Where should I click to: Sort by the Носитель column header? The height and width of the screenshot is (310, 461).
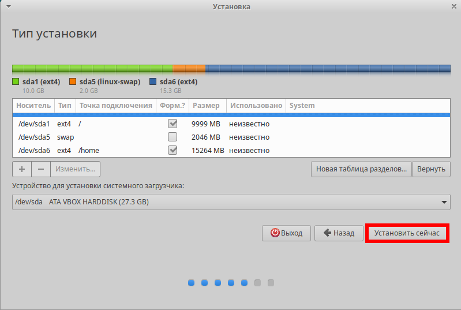(x=33, y=106)
